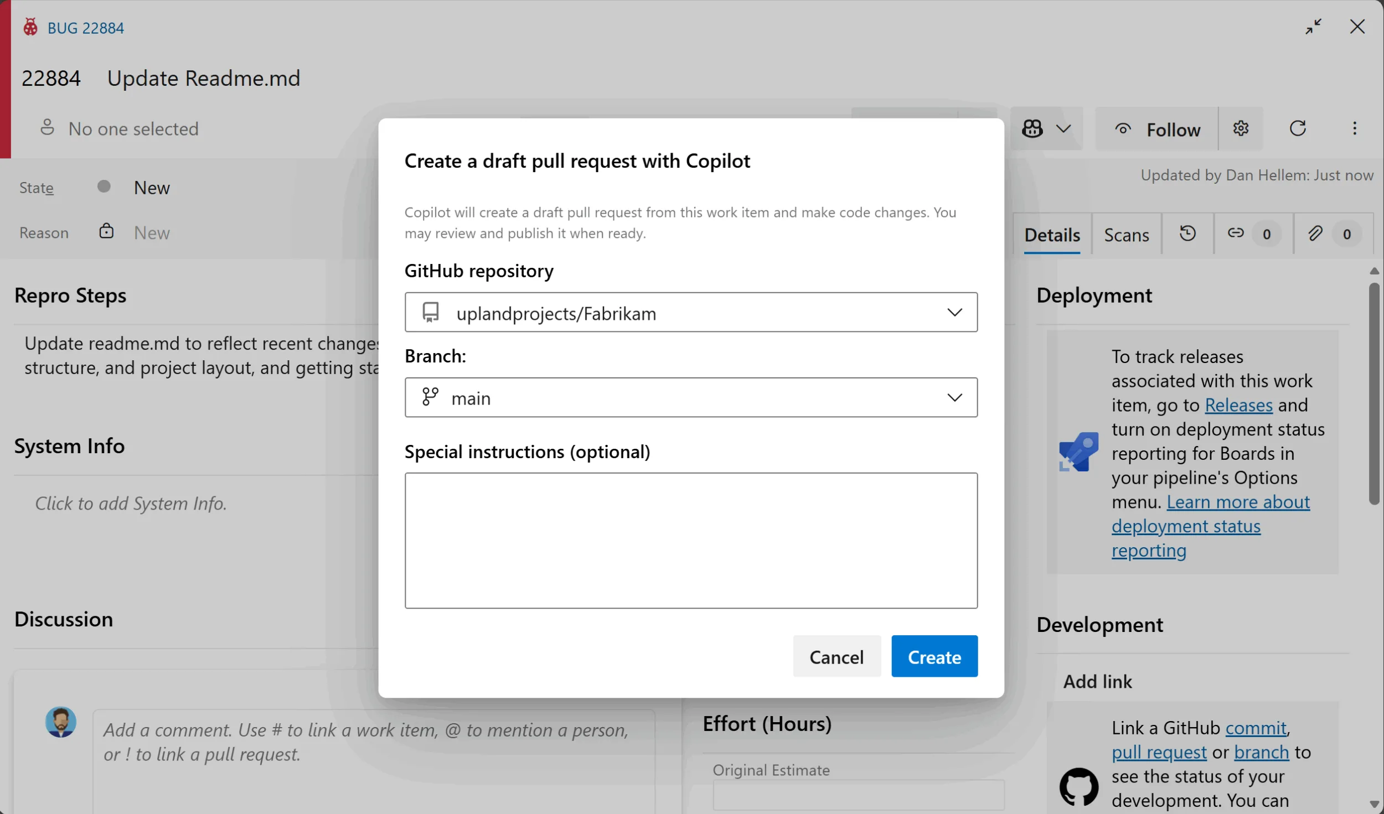The height and width of the screenshot is (814, 1384).
Task: Refresh the work item
Action: pos(1298,128)
